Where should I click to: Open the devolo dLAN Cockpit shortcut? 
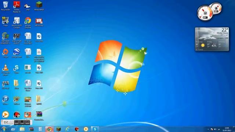[17, 22]
